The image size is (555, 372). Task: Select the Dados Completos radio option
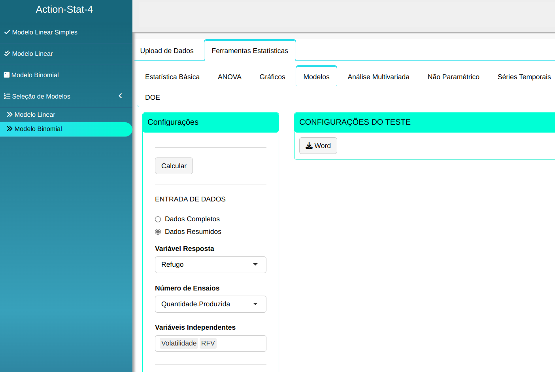158,219
